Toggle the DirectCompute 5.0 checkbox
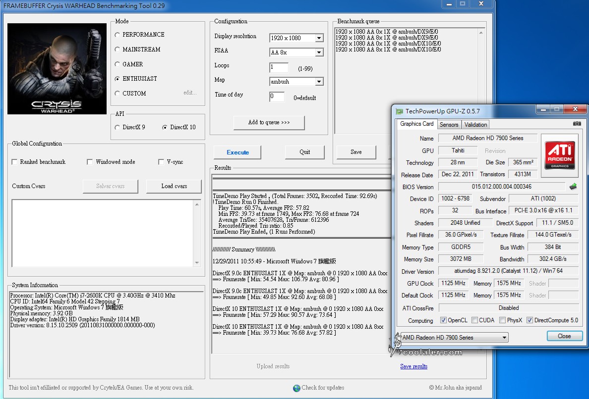The width and height of the screenshot is (589, 399). coord(530,320)
